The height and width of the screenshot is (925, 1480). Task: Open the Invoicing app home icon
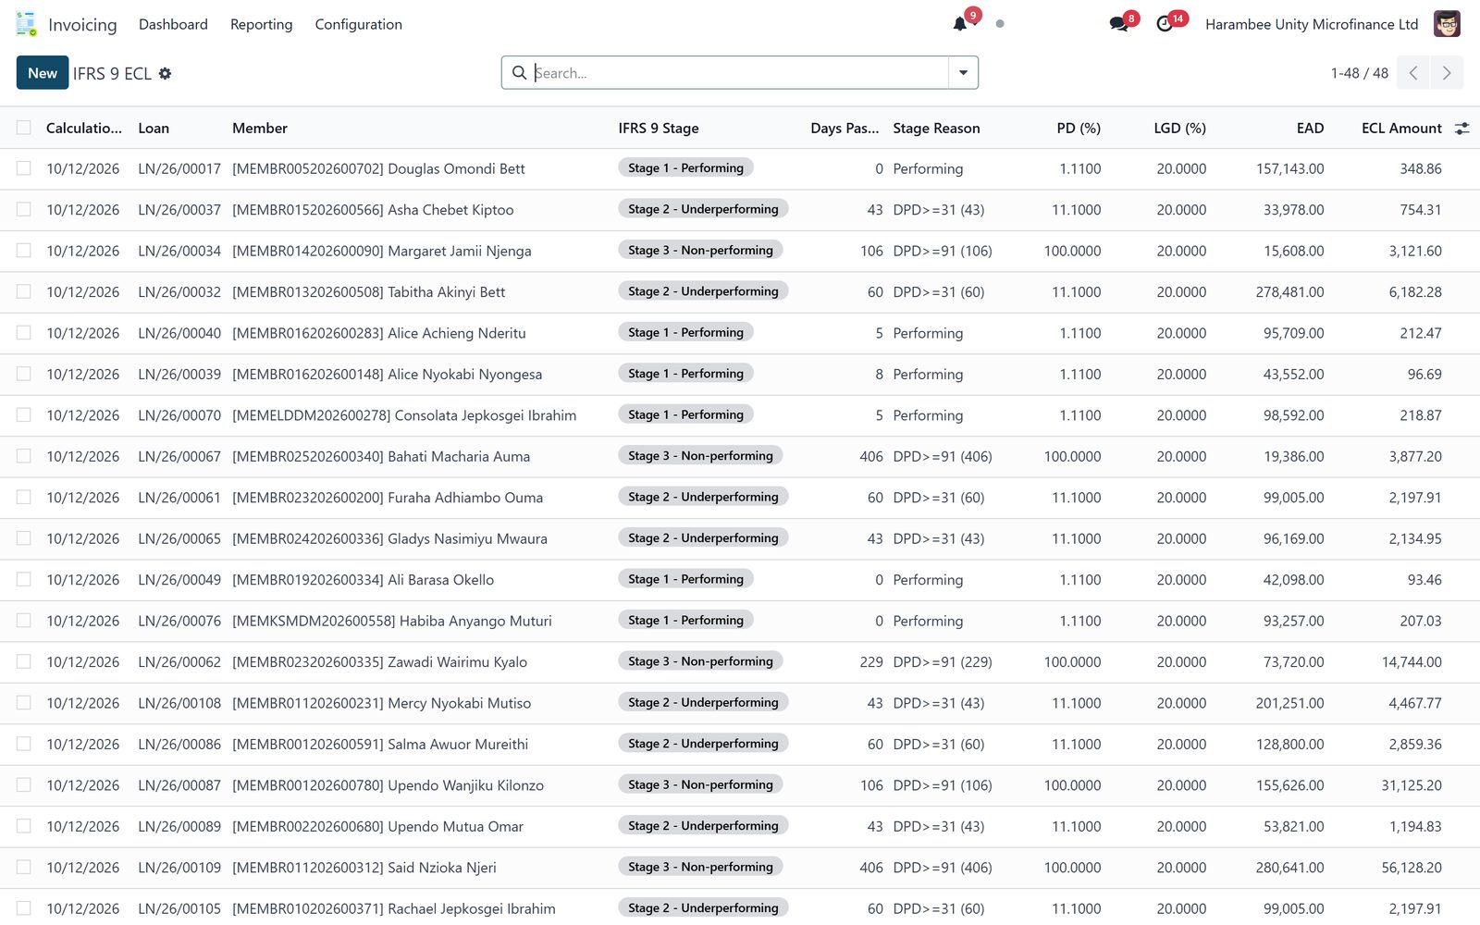click(x=26, y=24)
